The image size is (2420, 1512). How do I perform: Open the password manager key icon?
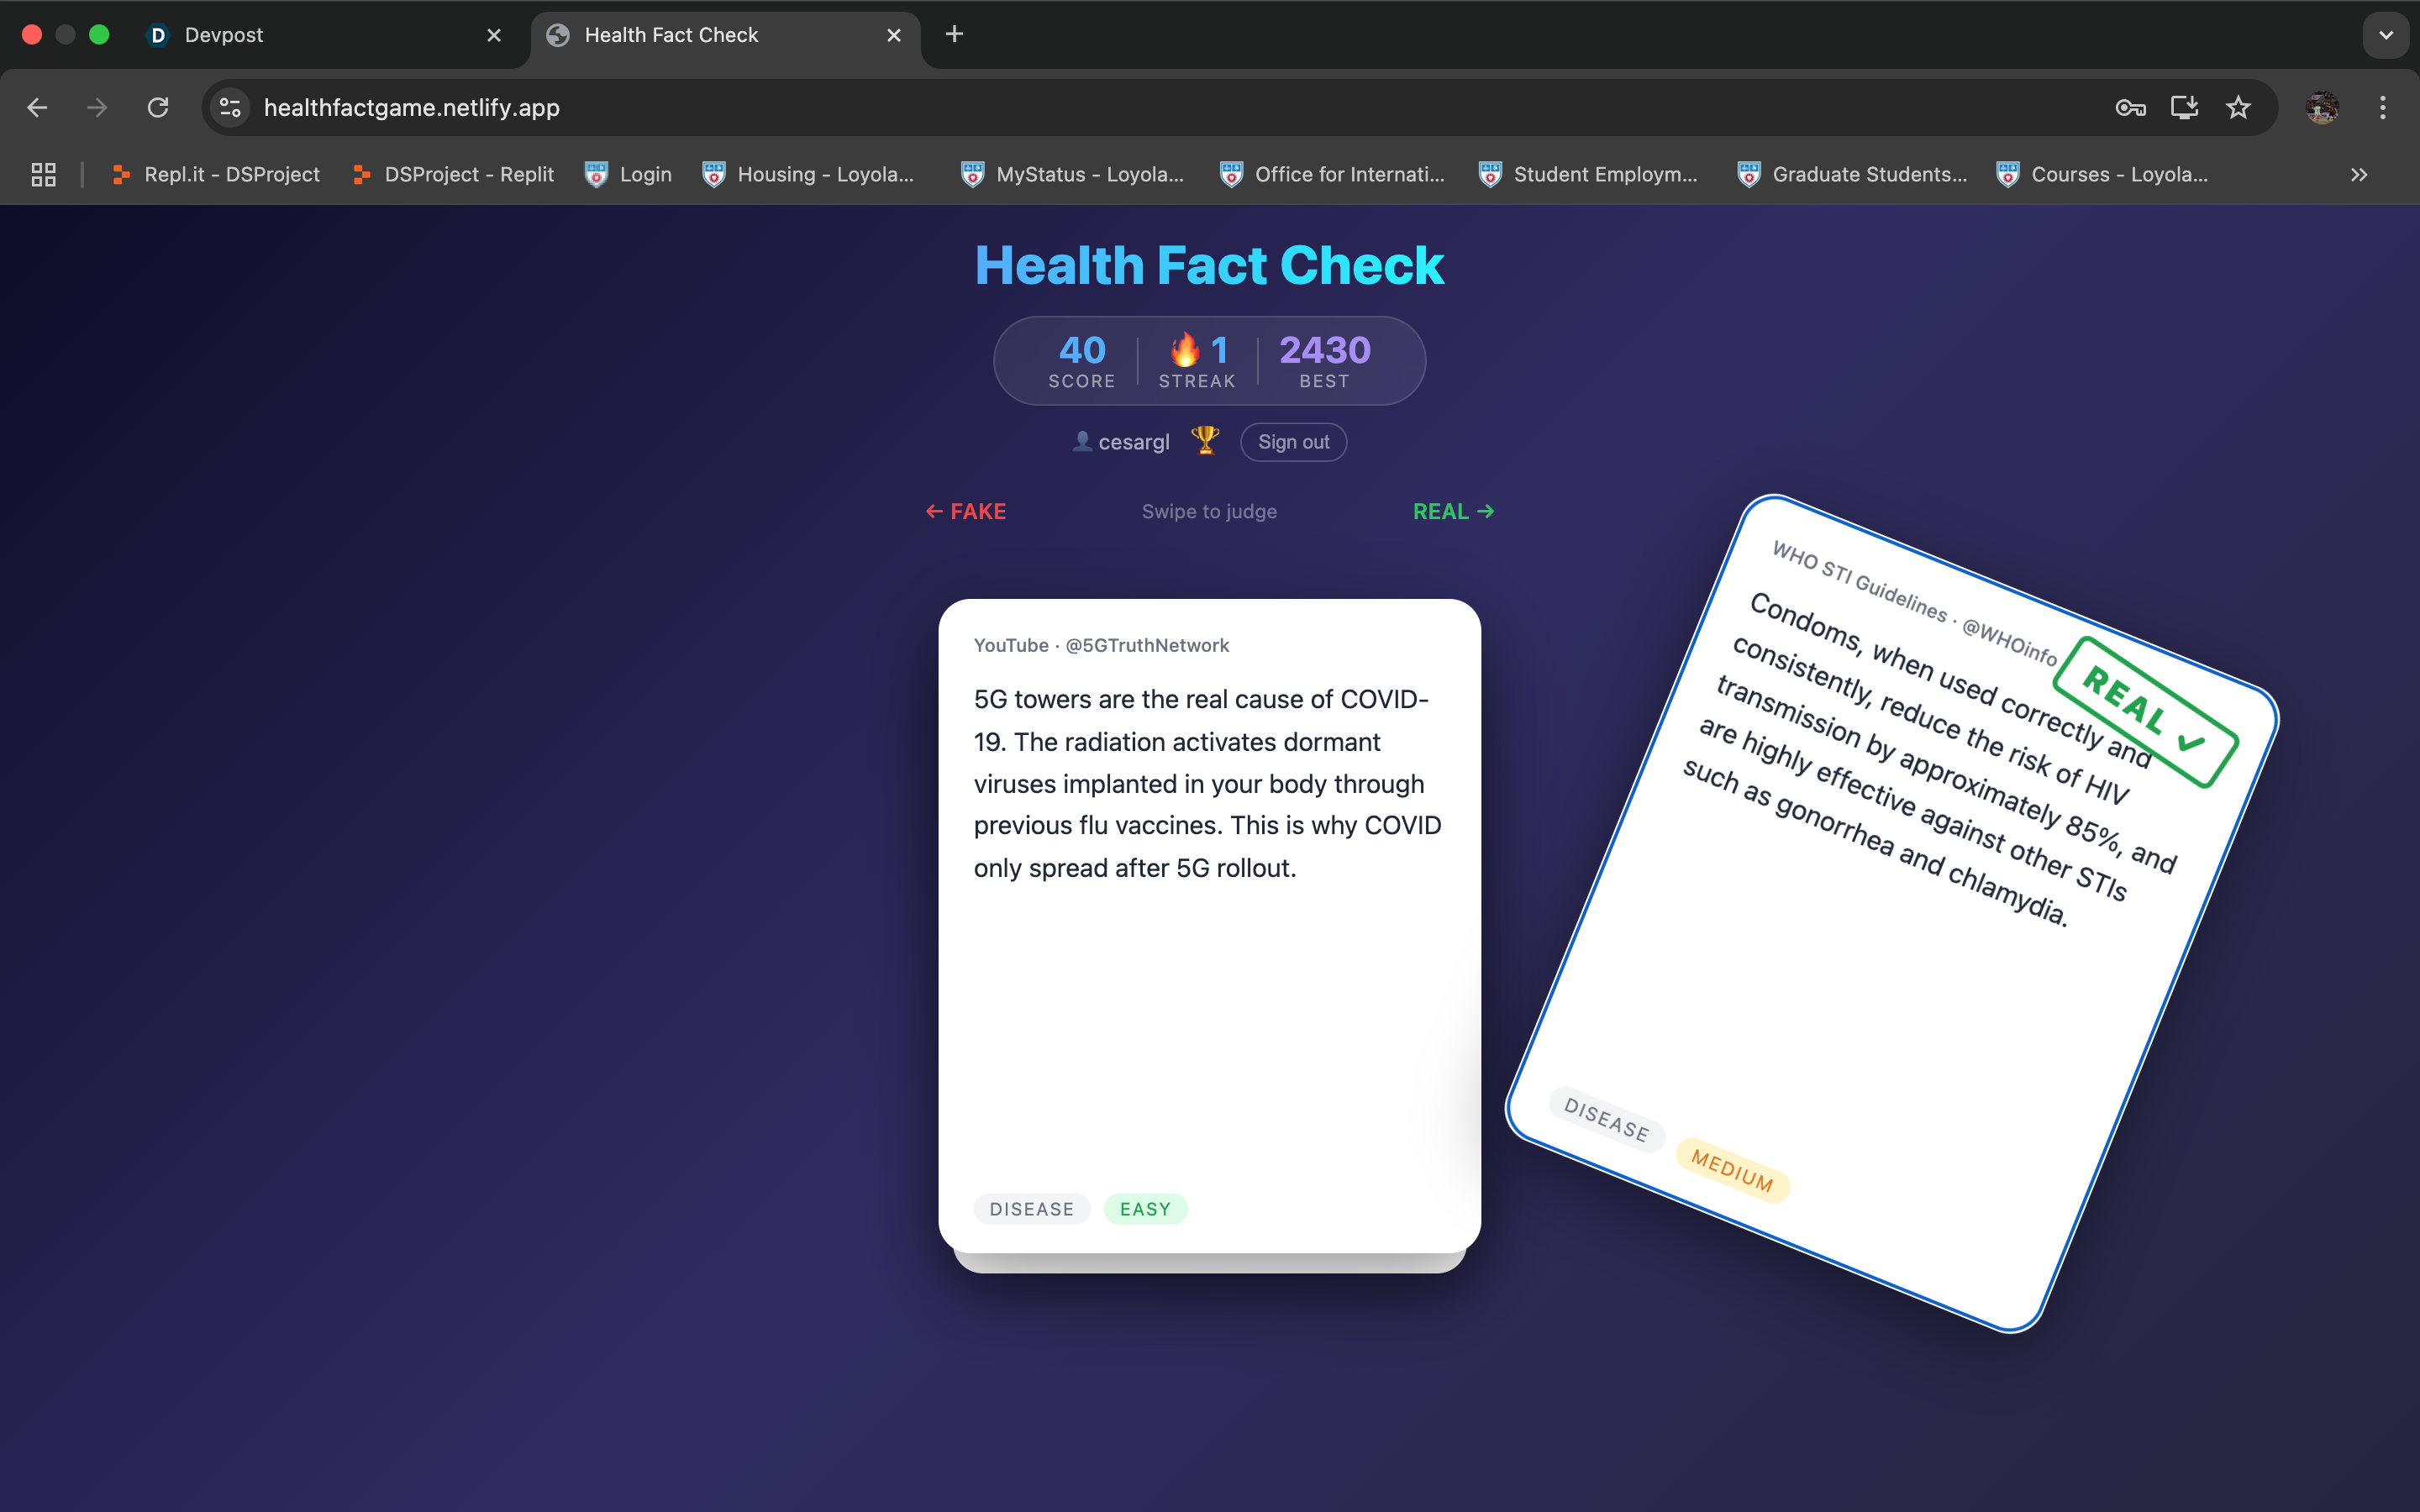(x=2130, y=108)
